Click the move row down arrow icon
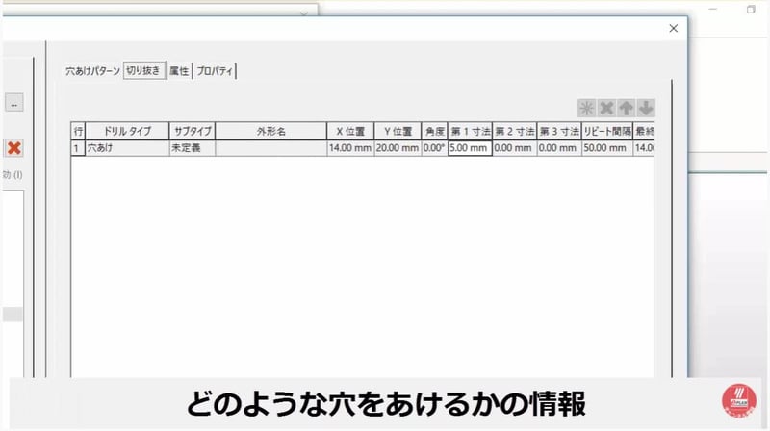770x431 pixels. [x=646, y=108]
